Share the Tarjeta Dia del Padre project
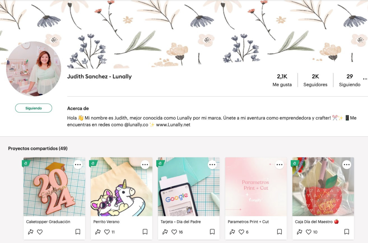Viewport: 368px width, 243px height. tap(165, 232)
